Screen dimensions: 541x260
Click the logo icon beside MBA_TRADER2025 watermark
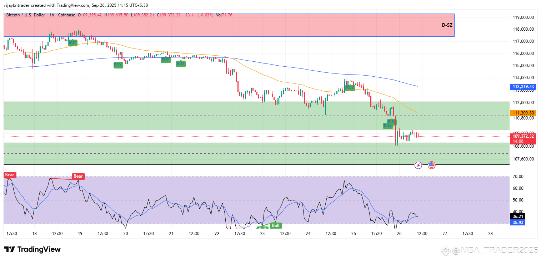(445, 251)
